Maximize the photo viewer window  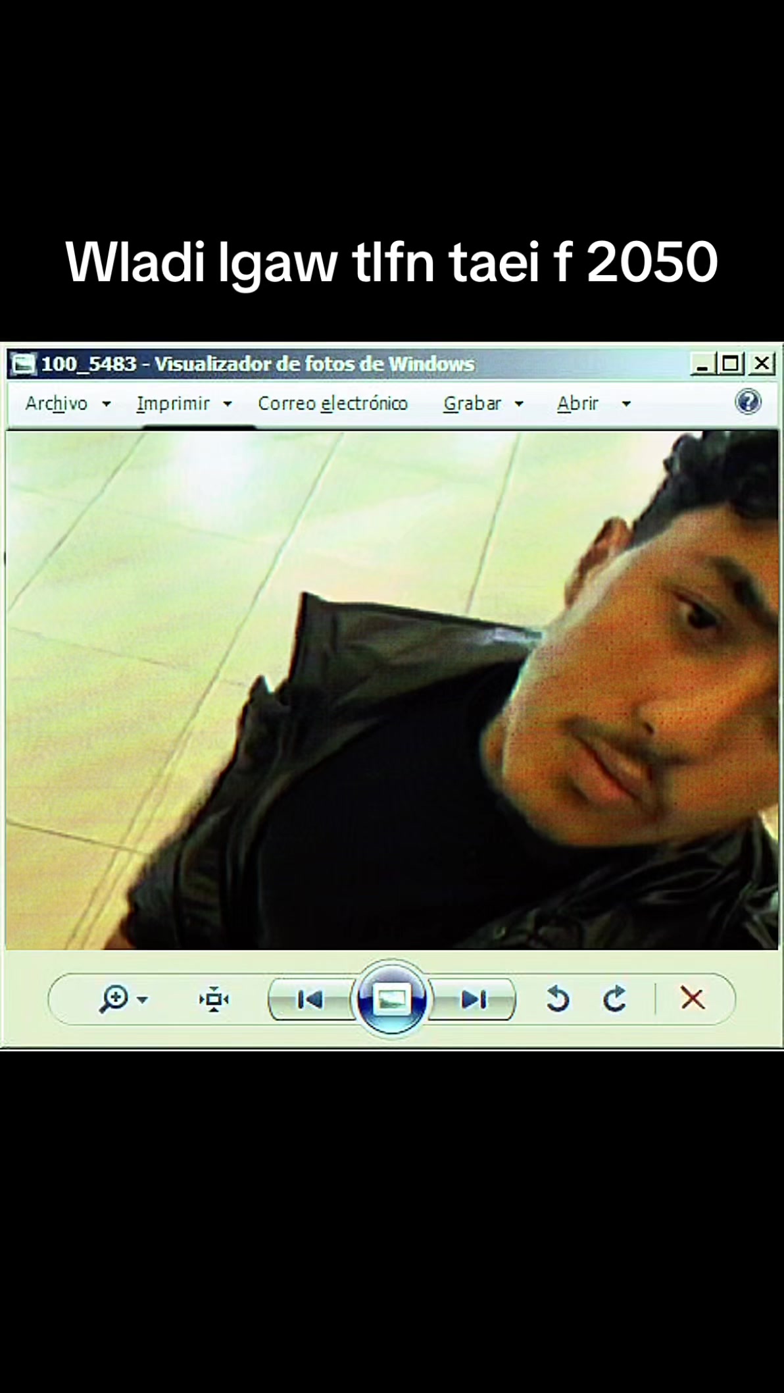(730, 363)
